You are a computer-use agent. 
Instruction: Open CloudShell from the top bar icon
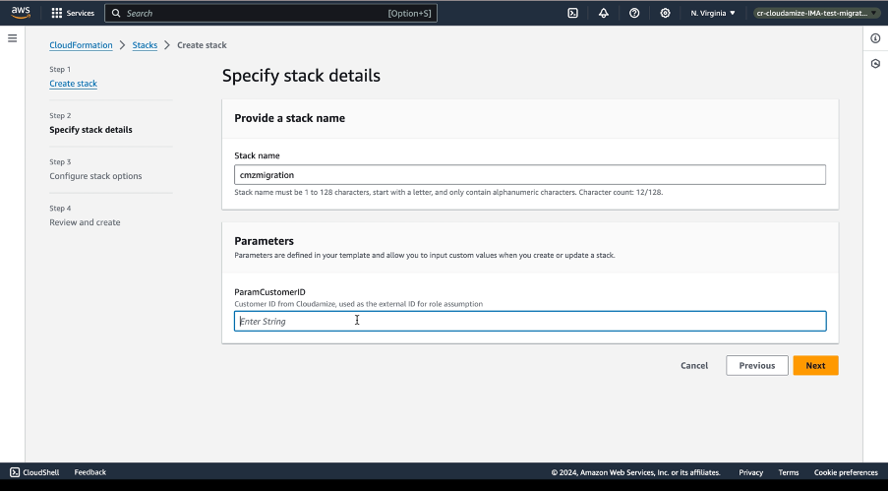click(x=572, y=13)
